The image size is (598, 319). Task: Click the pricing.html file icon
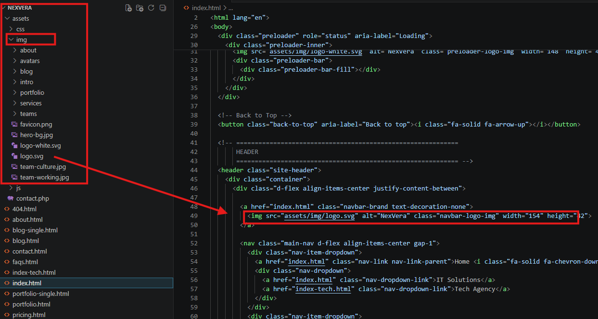click(x=7, y=315)
